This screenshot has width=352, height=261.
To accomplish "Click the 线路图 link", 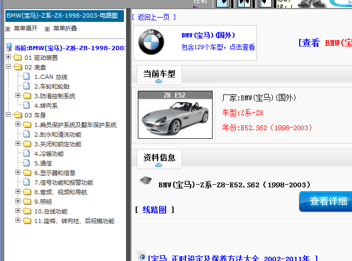I will pyautogui.click(x=154, y=210).
